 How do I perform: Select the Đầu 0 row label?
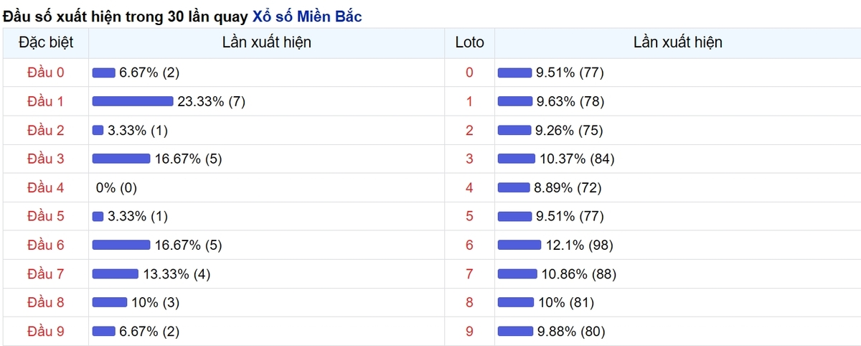(45, 73)
